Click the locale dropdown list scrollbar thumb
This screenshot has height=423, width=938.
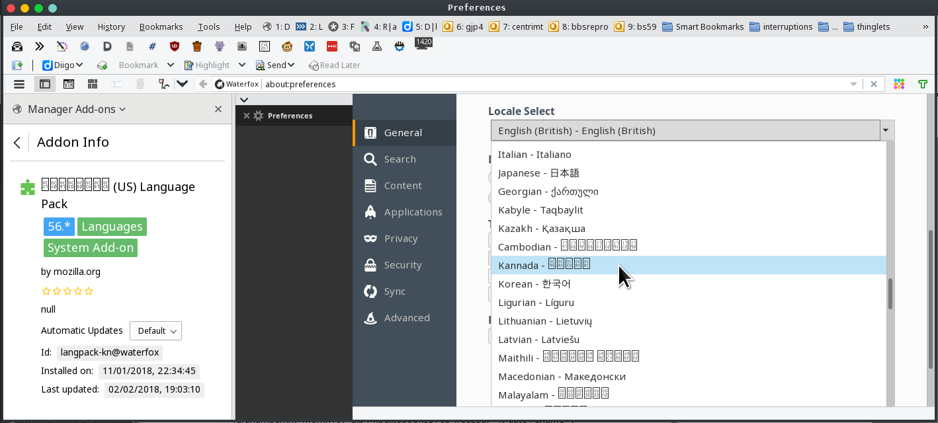[890, 293]
